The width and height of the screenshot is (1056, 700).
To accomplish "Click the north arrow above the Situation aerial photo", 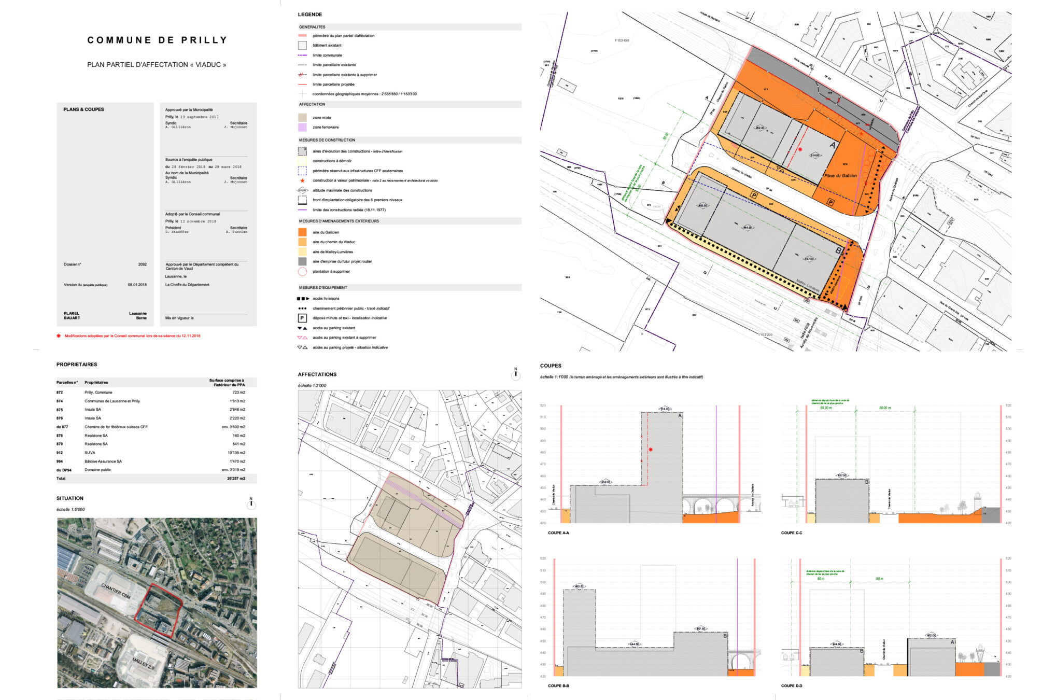I will point(251,503).
